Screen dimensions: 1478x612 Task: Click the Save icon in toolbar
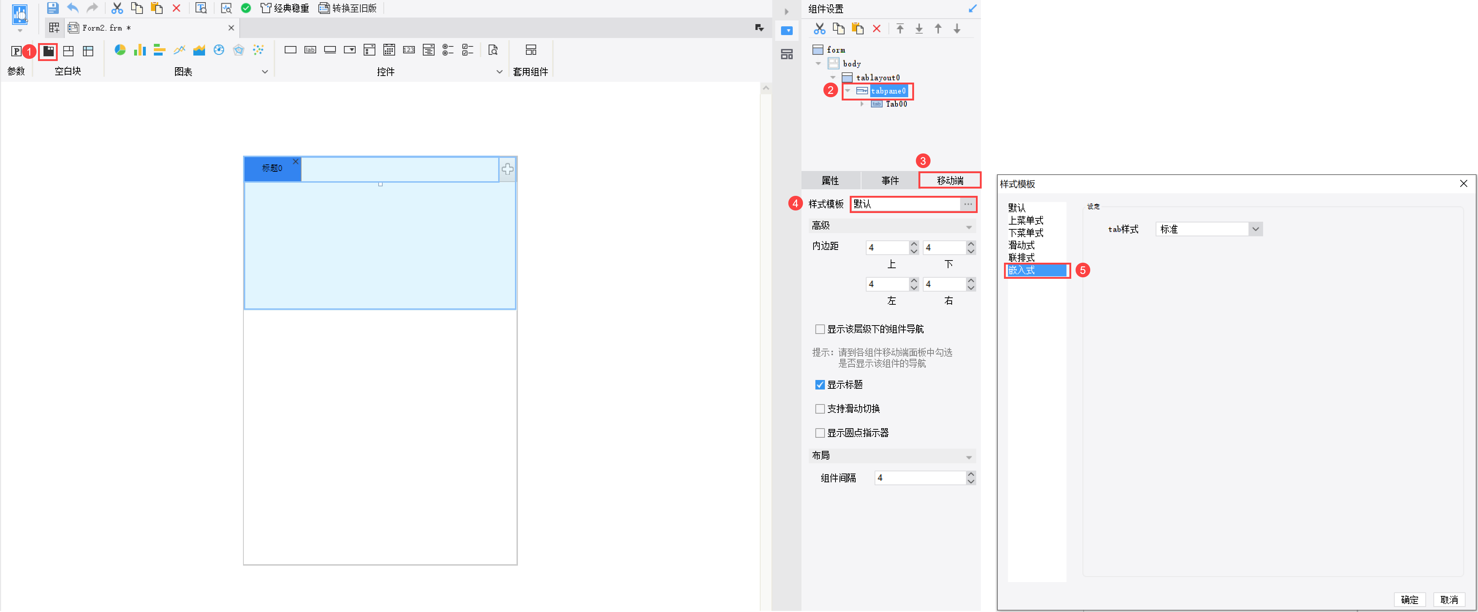52,8
